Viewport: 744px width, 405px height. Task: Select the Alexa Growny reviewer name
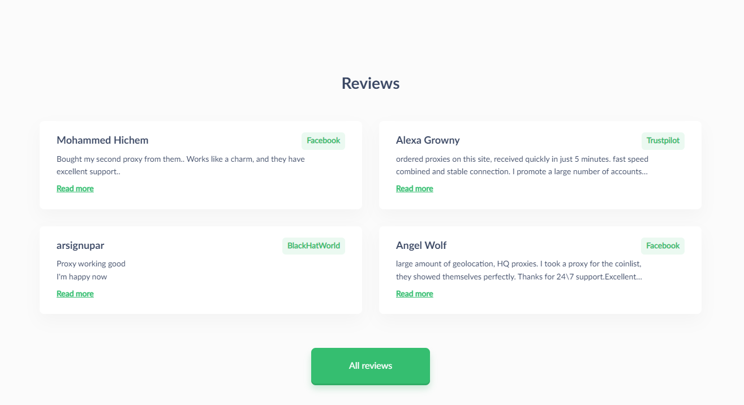[428, 140]
